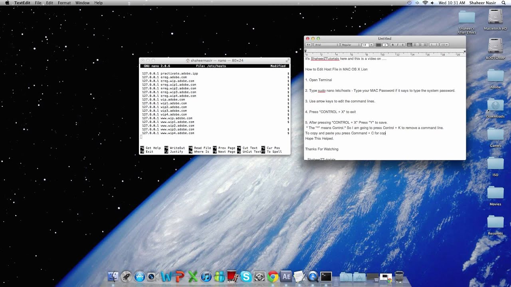Open Microsoft PowerPoint from the Dock
The width and height of the screenshot is (511, 287).
(x=180, y=276)
